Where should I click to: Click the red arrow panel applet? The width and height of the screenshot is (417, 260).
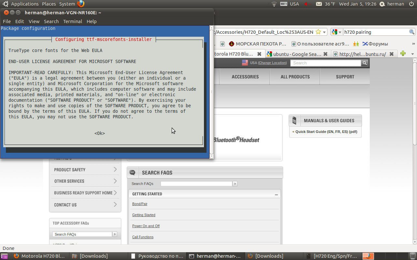coord(308,4)
